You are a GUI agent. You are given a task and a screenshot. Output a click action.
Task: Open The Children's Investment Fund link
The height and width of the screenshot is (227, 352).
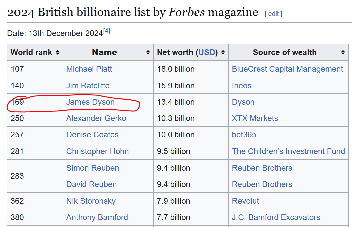coord(288,151)
